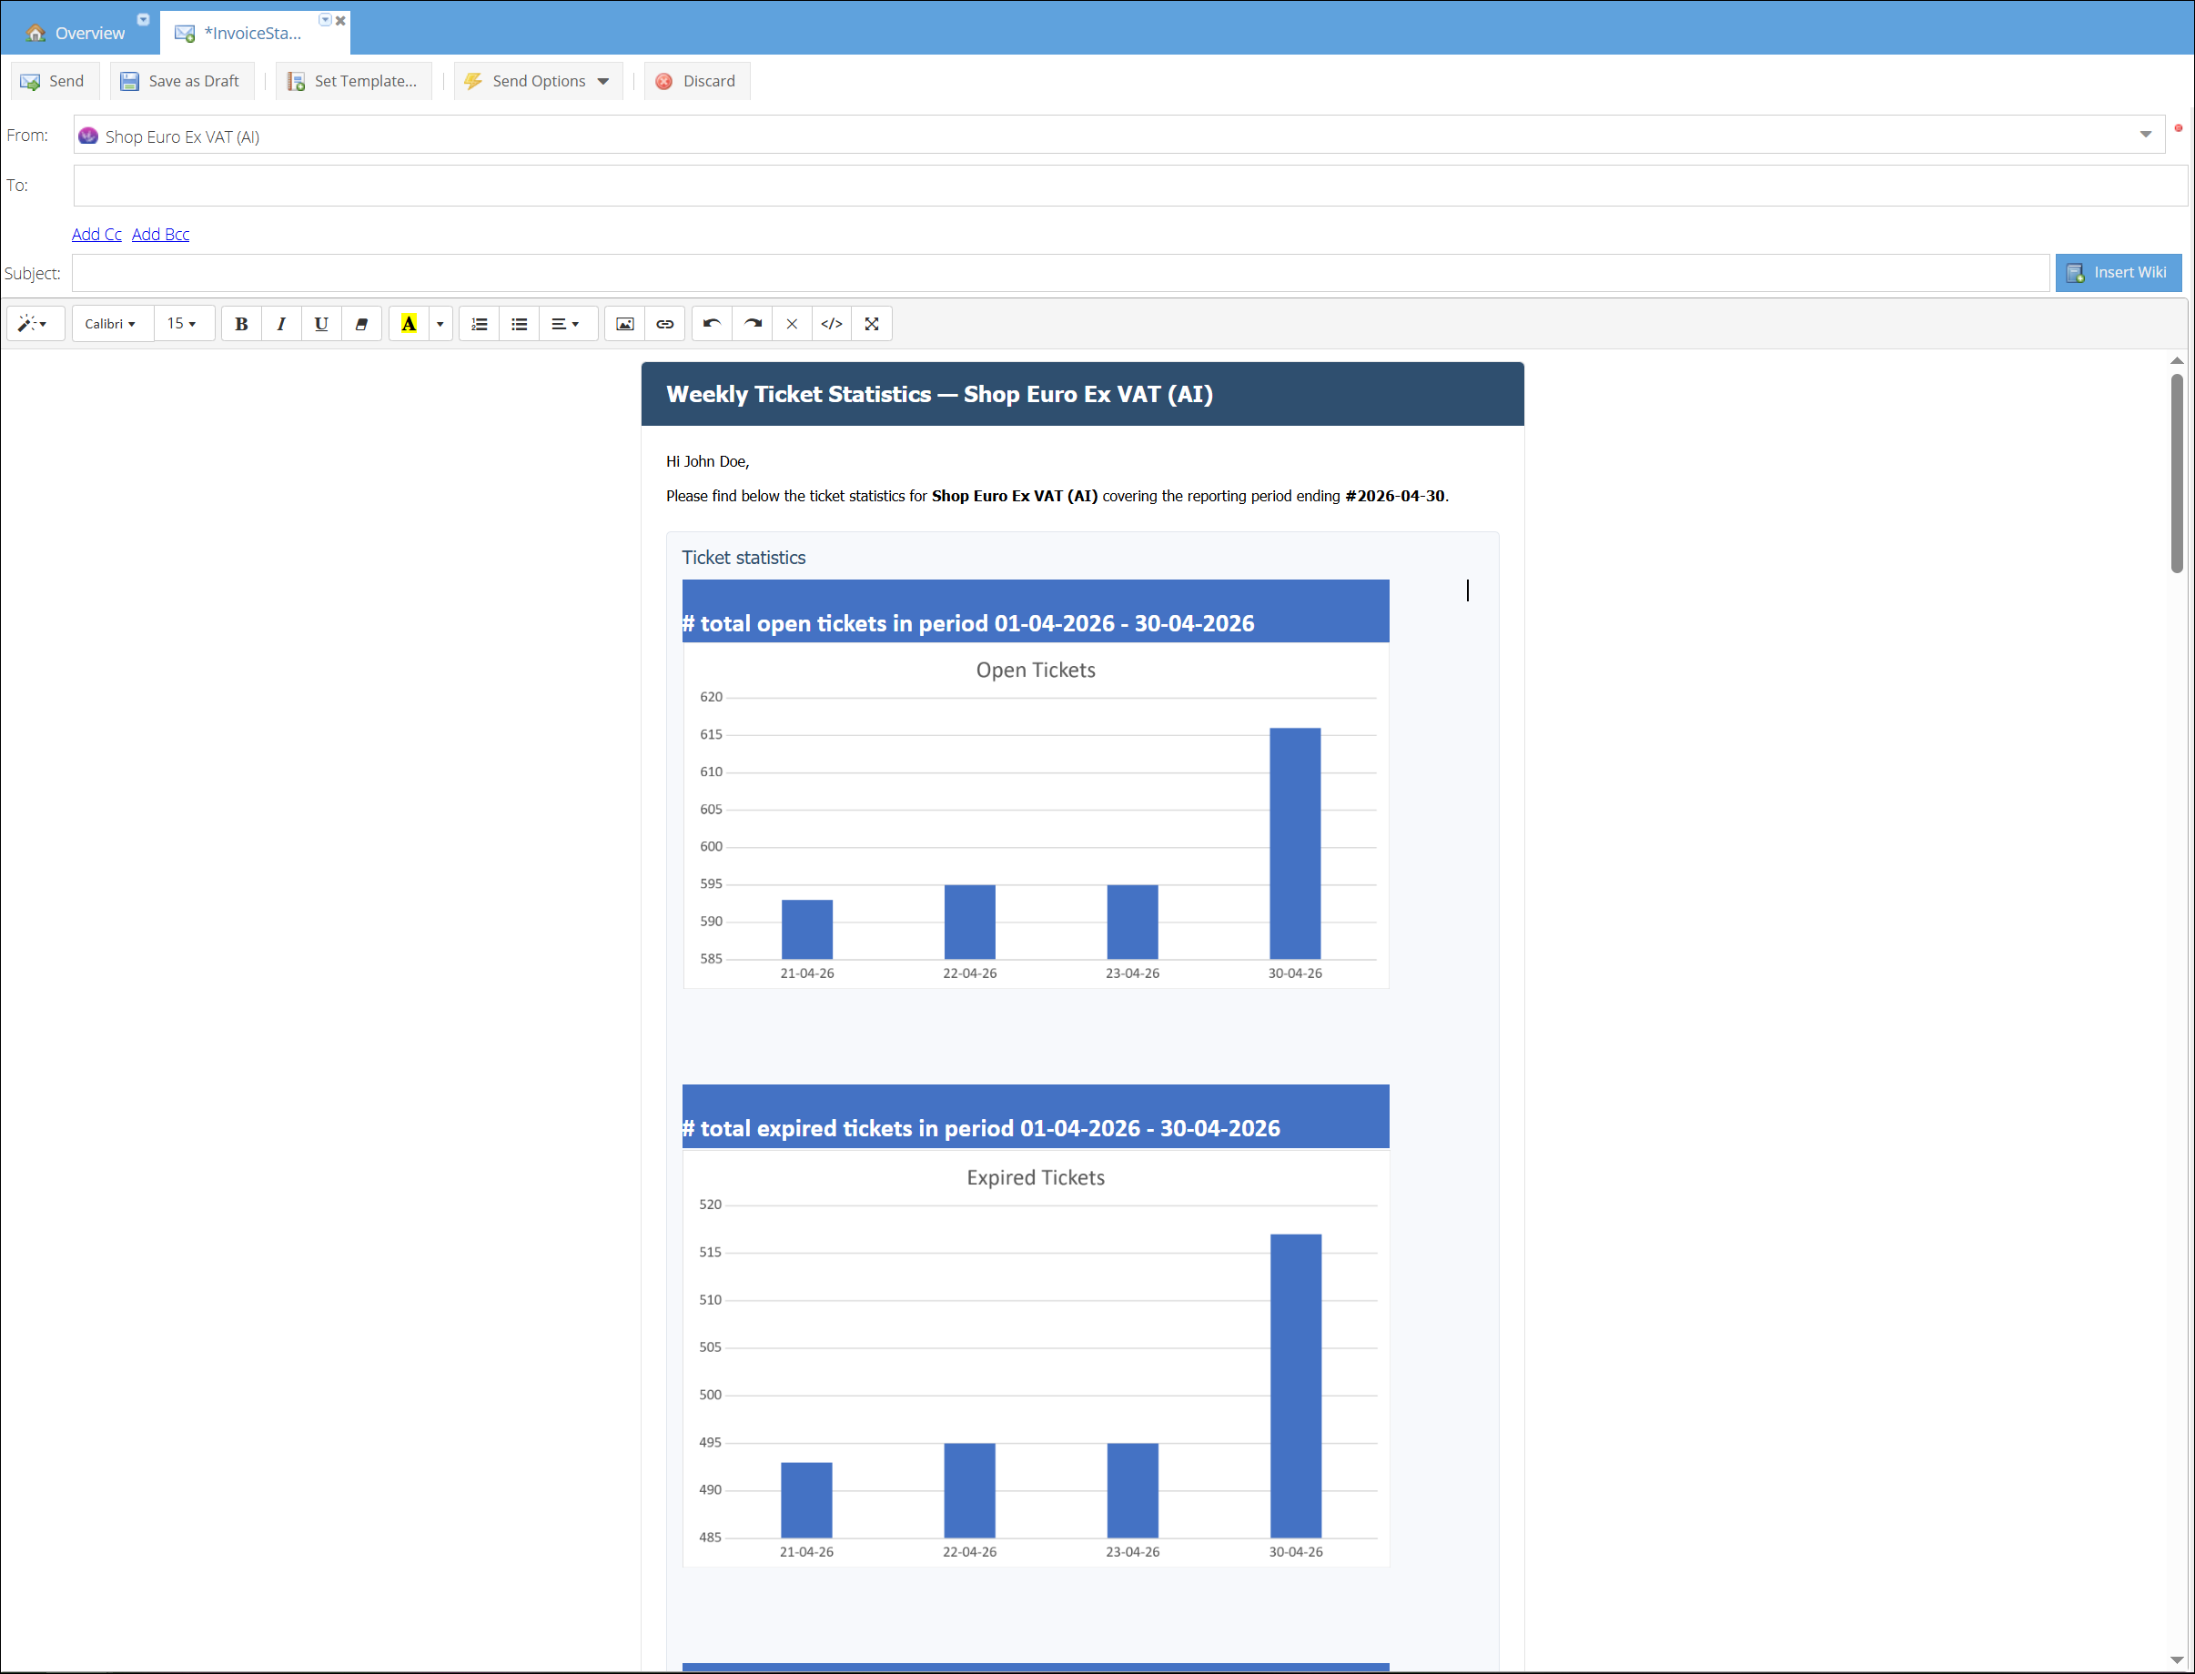Screen dimensions: 2195x1674
Task: Click the Weekly Ticket Statistics header text
Action: tap(939, 395)
